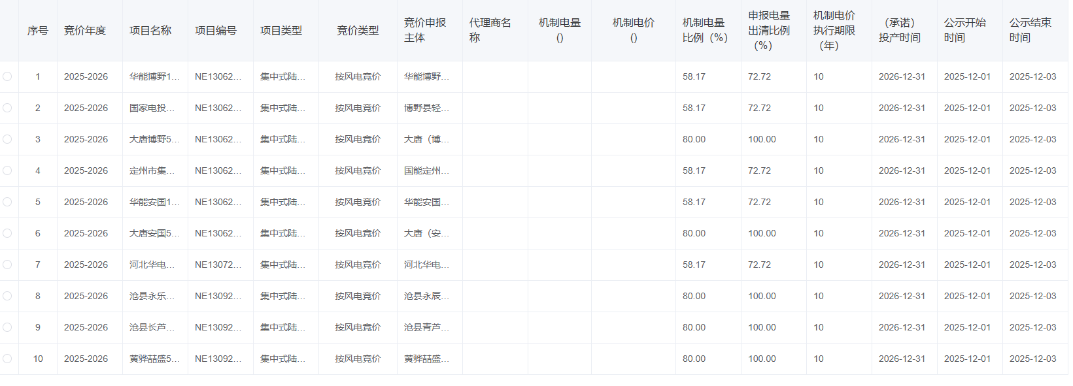Click the 项目名称 column header

[150, 31]
